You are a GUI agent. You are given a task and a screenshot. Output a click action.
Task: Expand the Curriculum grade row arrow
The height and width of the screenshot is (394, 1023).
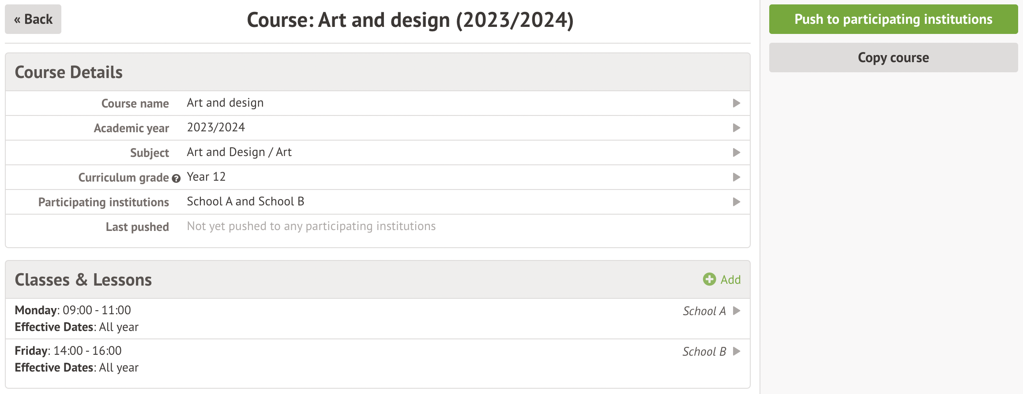[x=736, y=177]
